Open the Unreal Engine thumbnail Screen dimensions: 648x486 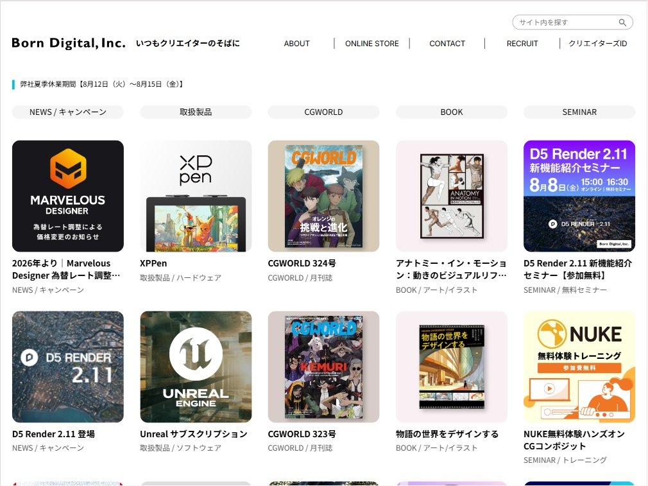pyautogui.click(x=196, y=367)
